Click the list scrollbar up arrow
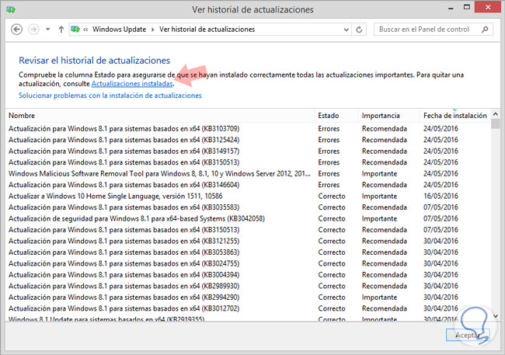The height and width of the screenshot is (355, 505). pyautogui.click(x=496, y=114)
